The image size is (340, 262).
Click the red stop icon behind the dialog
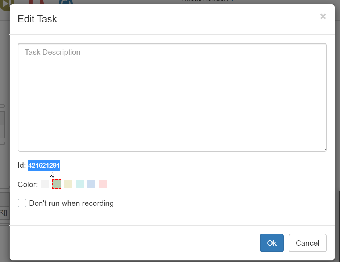coord(36,2)
